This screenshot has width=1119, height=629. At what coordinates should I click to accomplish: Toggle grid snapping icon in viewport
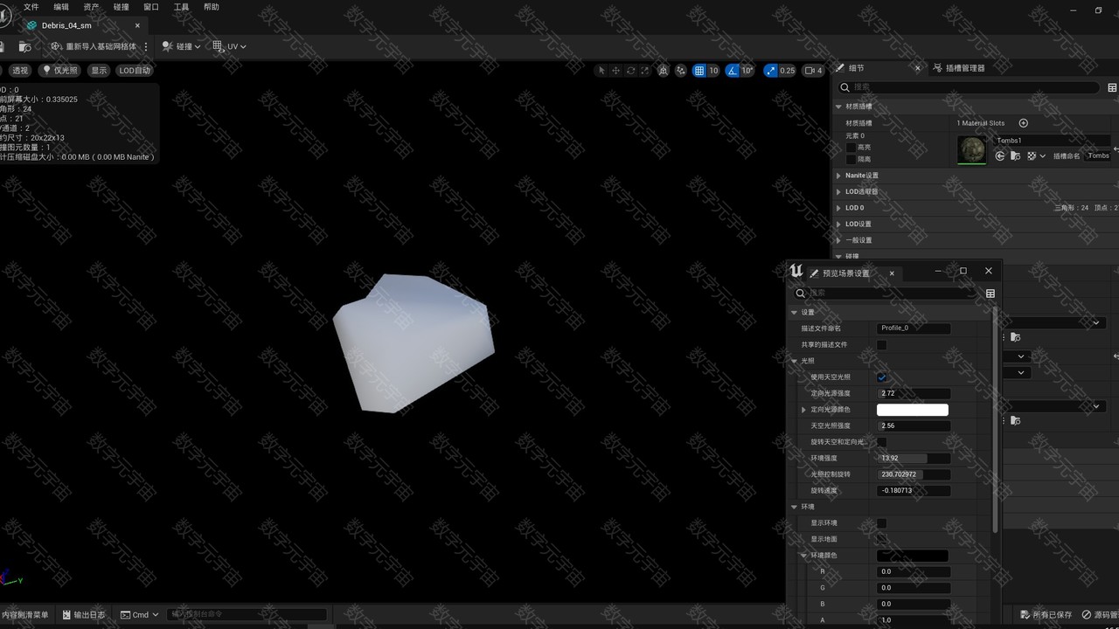click(x=699, y=71)
